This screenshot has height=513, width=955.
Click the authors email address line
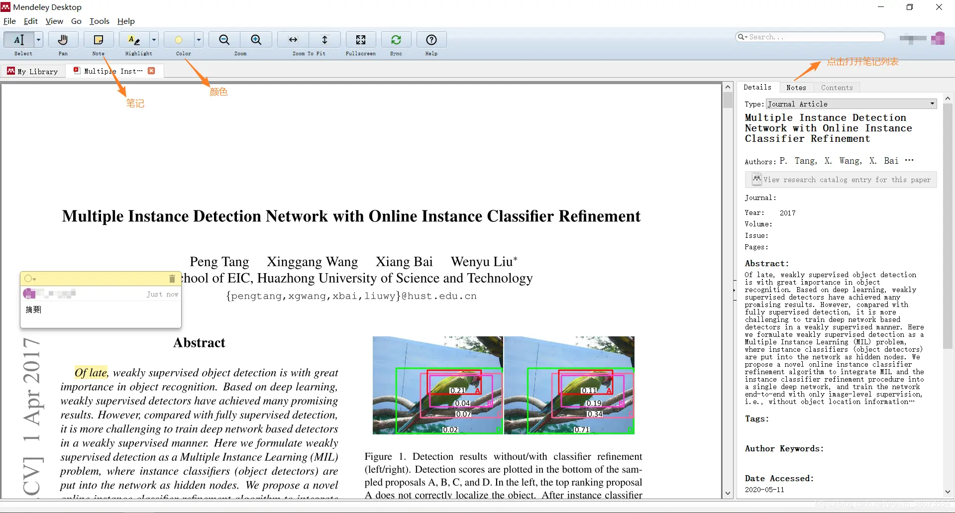point(351,296)
